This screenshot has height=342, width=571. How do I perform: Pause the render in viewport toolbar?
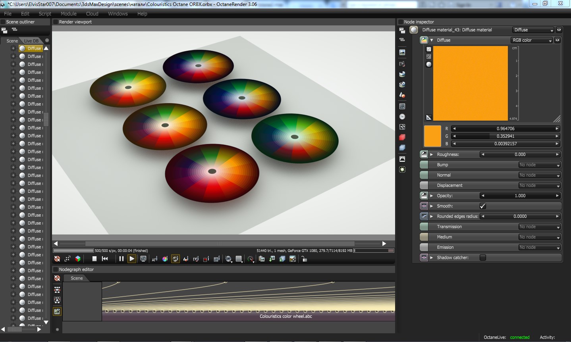point(121,259)
